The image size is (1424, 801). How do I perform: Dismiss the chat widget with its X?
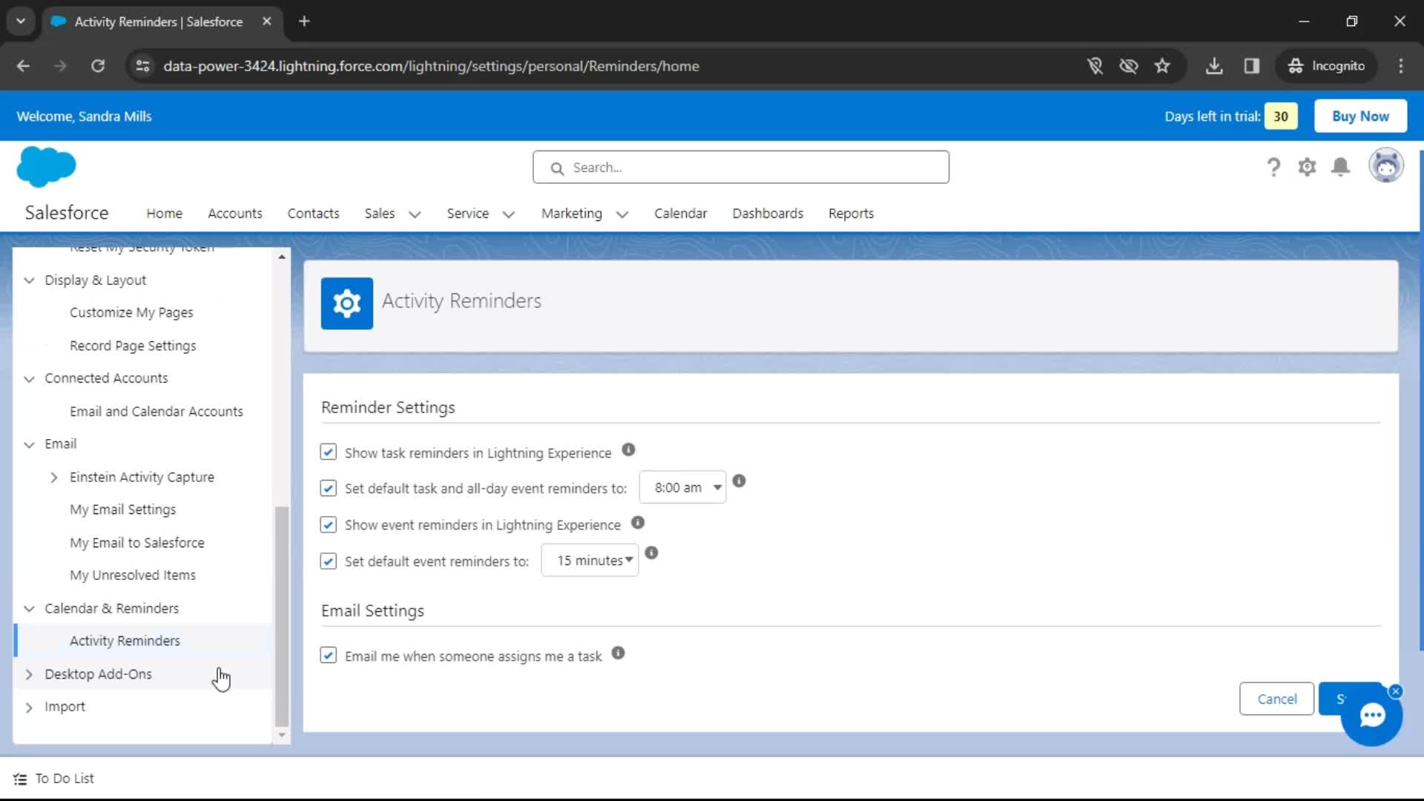click(x=1395, y=691)
